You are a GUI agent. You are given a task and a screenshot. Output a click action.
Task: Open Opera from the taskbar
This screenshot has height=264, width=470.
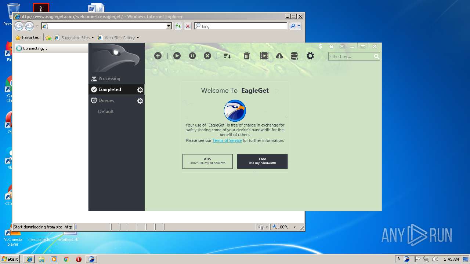[79, 259]
